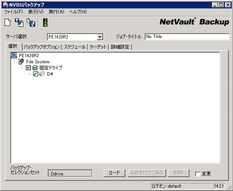Click the Load job toolbar icon
Screen dimensions: 233x191
tap(19, 22)
